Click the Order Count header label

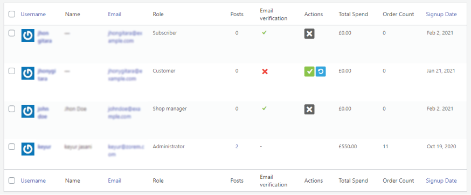point(398,14)
